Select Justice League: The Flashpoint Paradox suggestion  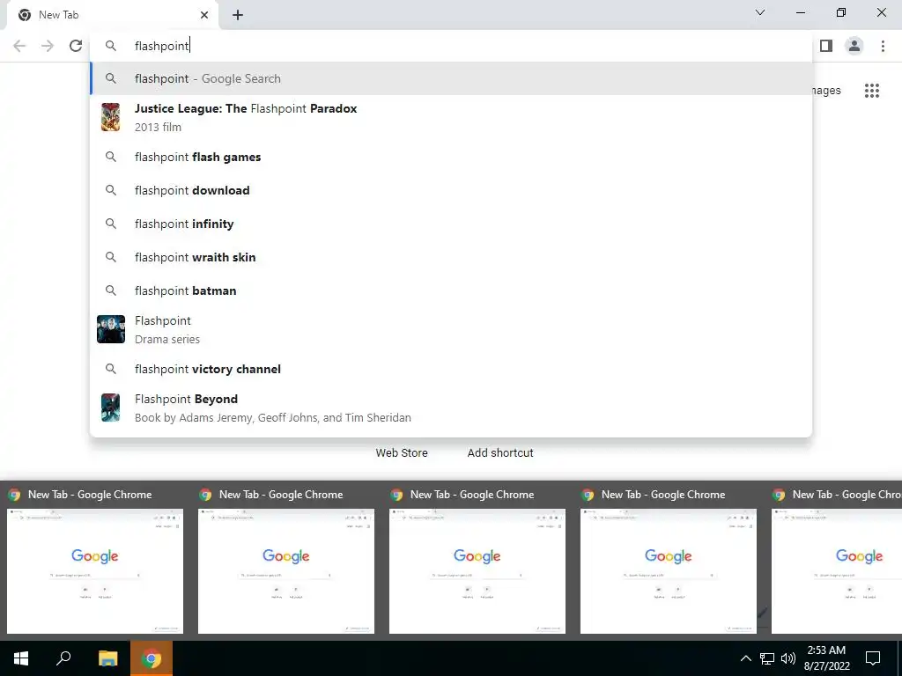tap(451, 117)
